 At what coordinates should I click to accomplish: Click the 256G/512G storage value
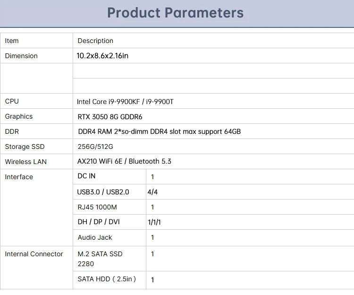tap(95, 147)
